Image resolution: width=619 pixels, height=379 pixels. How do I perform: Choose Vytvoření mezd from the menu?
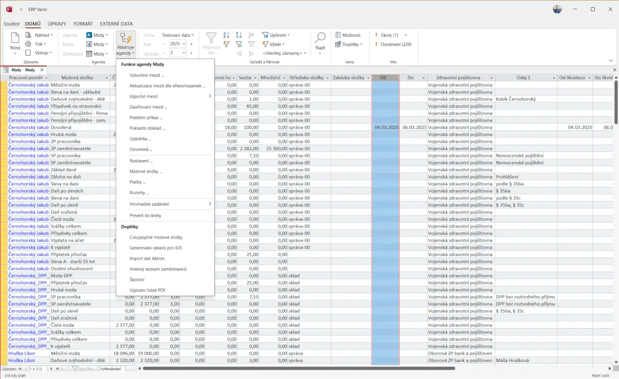click(147, 75)
